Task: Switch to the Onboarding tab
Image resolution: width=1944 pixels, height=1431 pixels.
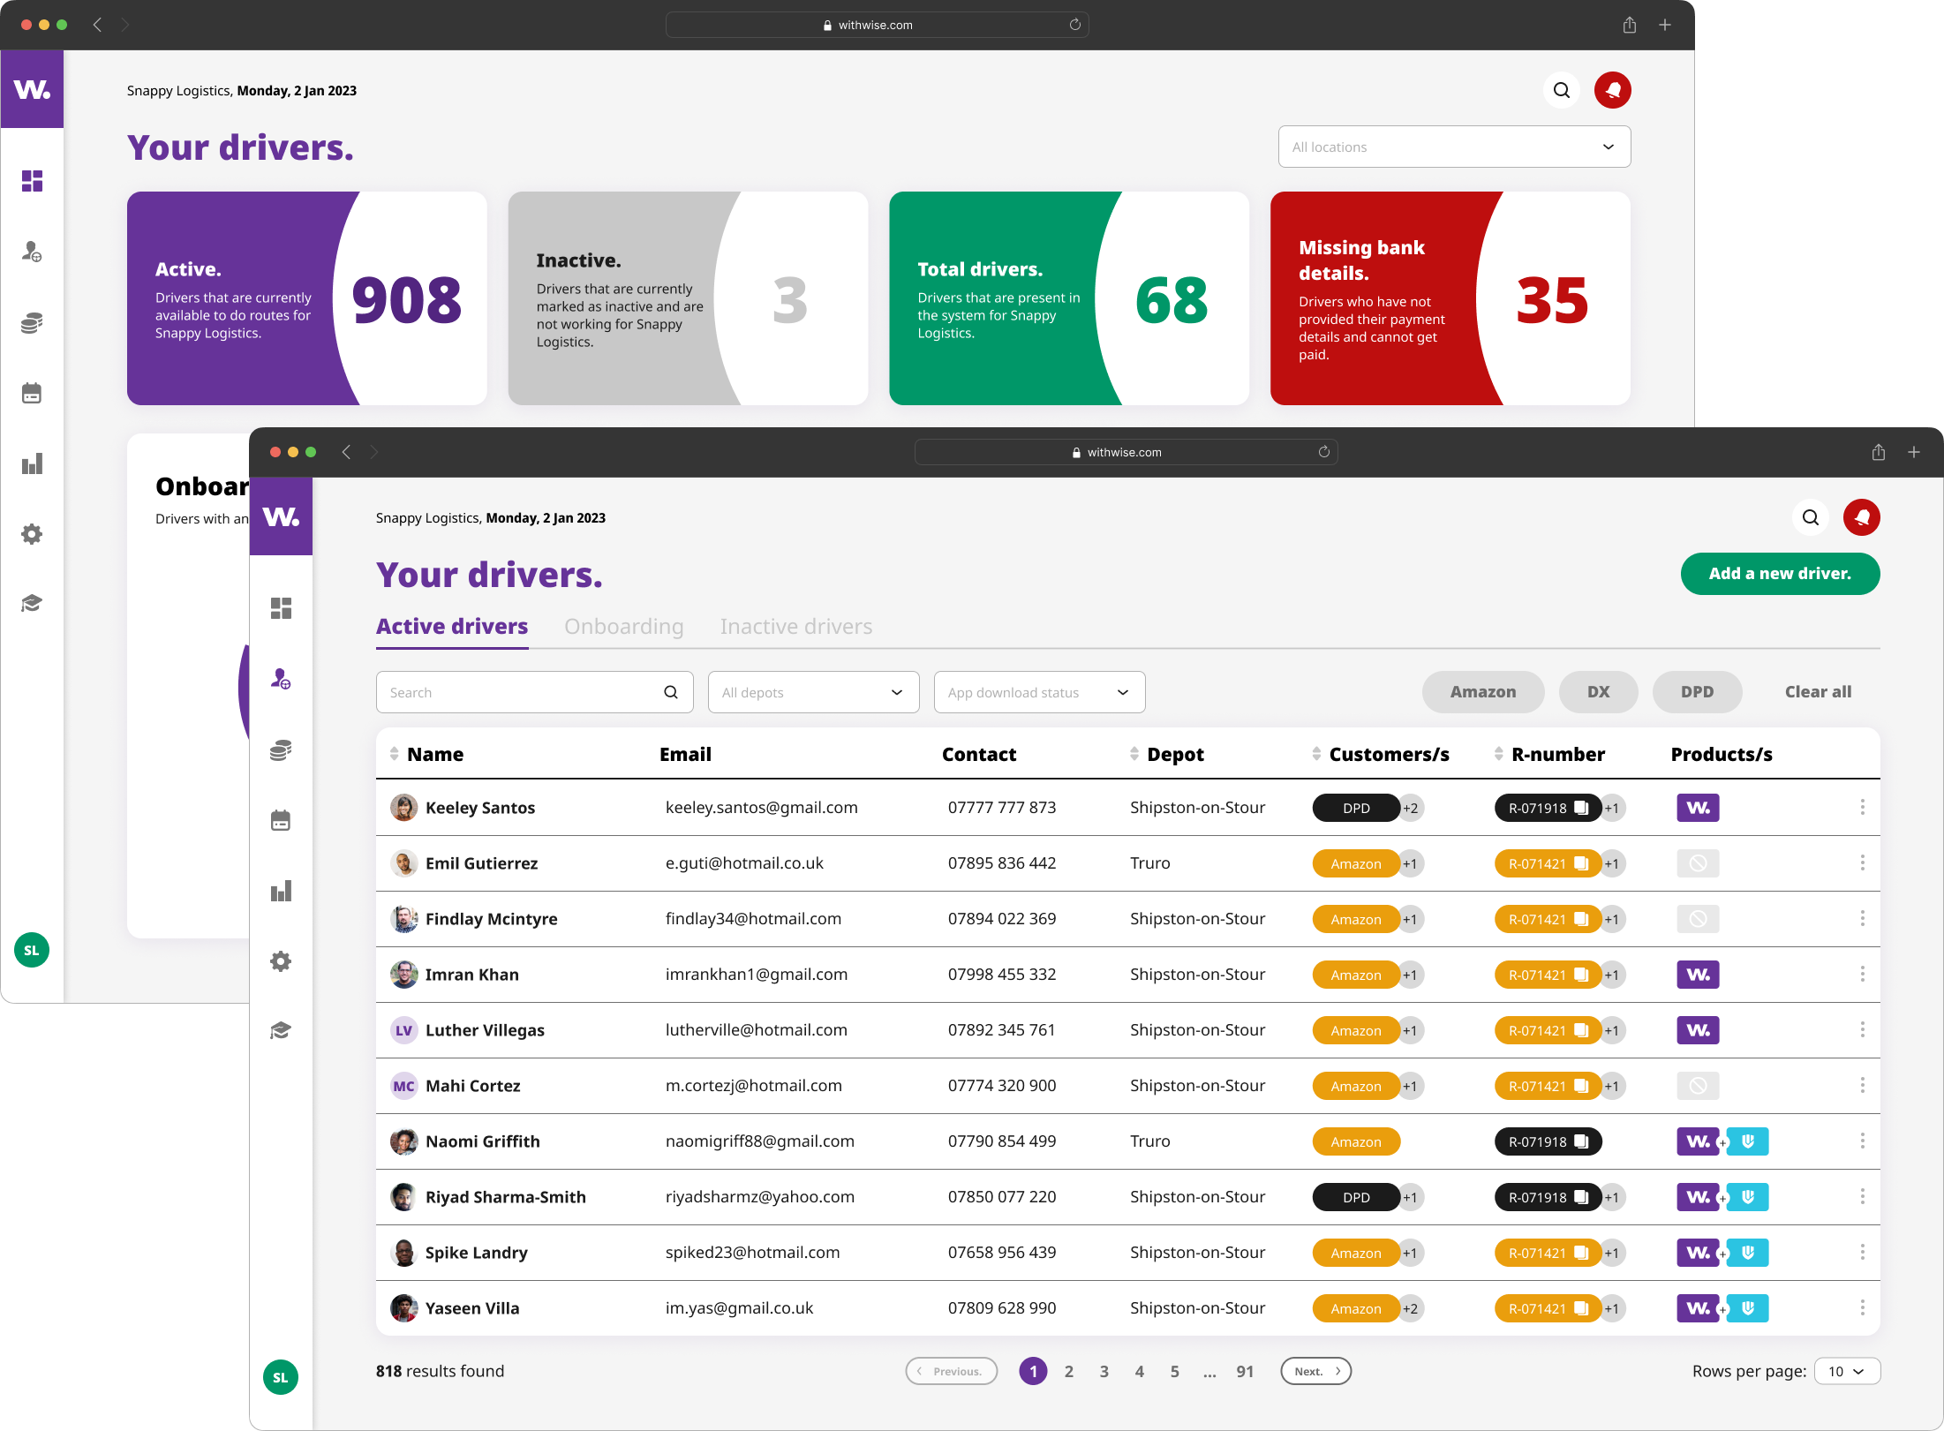Action: point(623,627)
